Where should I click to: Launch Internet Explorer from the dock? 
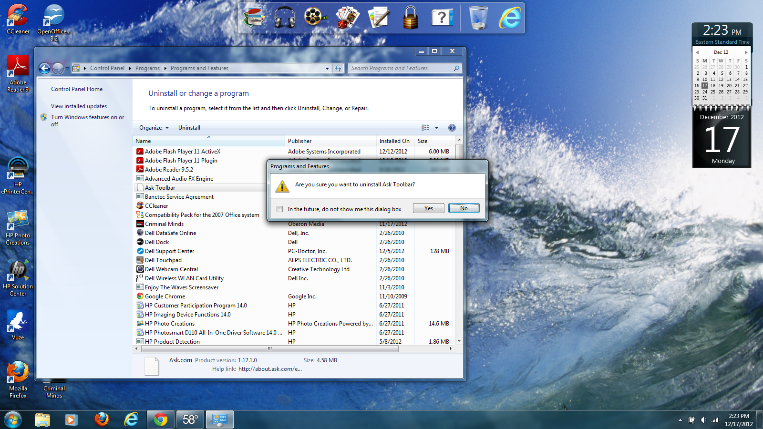pyautogui.click(x=510, y=17)
